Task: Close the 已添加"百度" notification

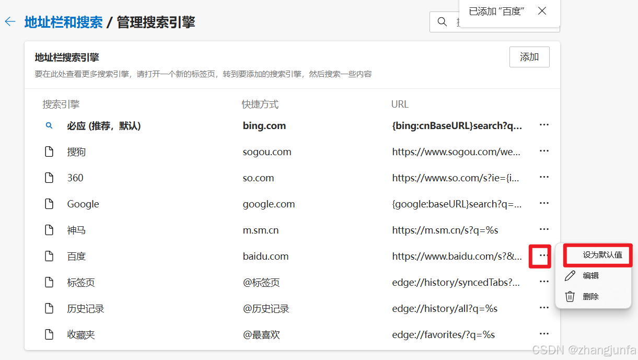Action: [542, 11]
